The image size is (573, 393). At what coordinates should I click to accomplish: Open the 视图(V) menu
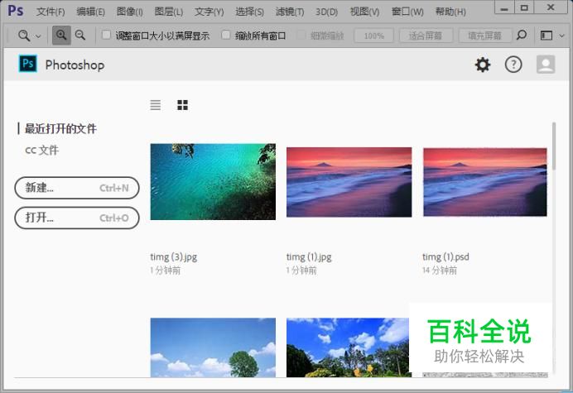[364, 12]
